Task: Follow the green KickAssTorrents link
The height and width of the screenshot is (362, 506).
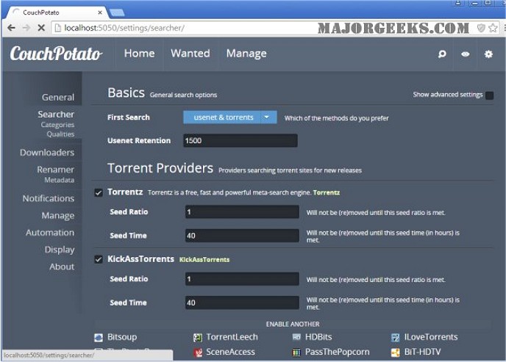Action: pyautogui.click(x=204, y=260)
